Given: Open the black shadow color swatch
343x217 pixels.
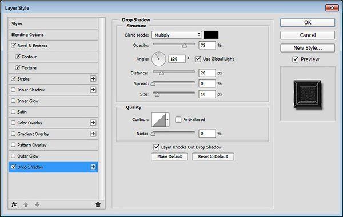Looking at the screenshot, I should tap(211, 35).
